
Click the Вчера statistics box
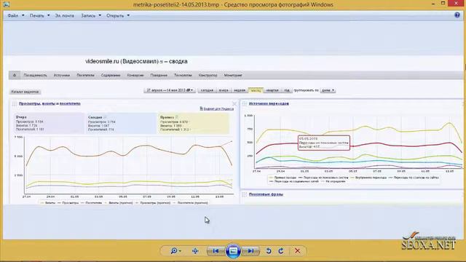point(49,123)
